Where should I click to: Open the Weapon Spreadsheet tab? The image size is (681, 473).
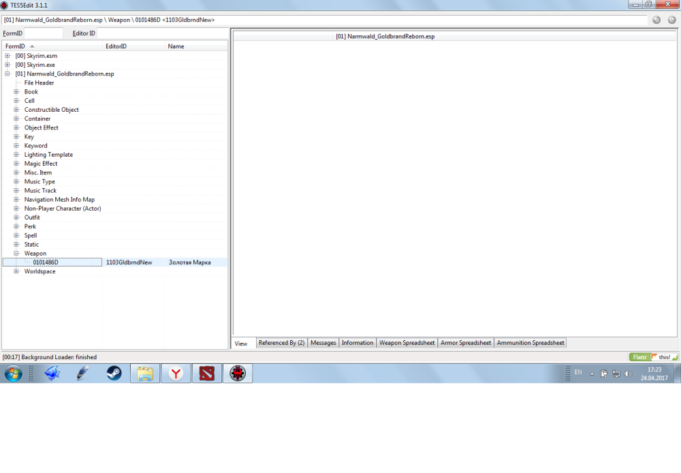(x=407, y=343)
